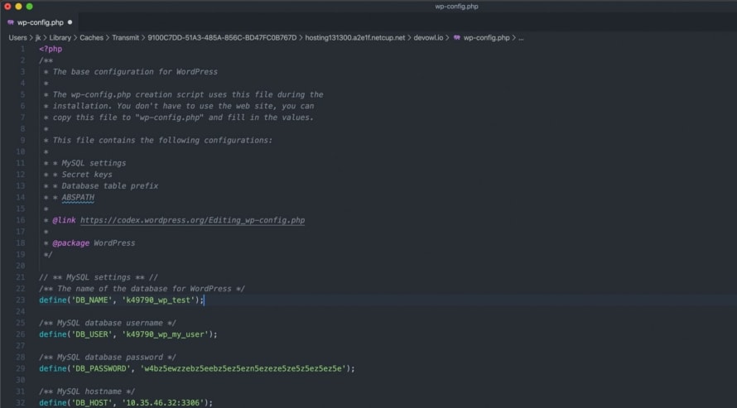Viewport: 737px width, 408px height.
Task: Close the window with the red button
Action: 7,7
